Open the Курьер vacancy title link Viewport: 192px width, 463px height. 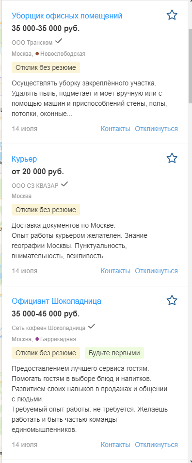(x=24, y=159)
